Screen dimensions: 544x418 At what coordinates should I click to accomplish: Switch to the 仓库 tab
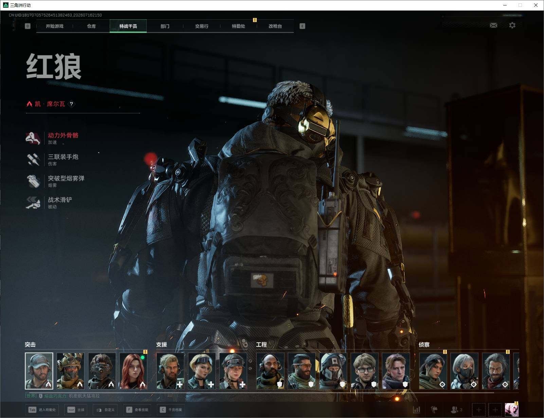pyautogui.click(x=91, y=26)
